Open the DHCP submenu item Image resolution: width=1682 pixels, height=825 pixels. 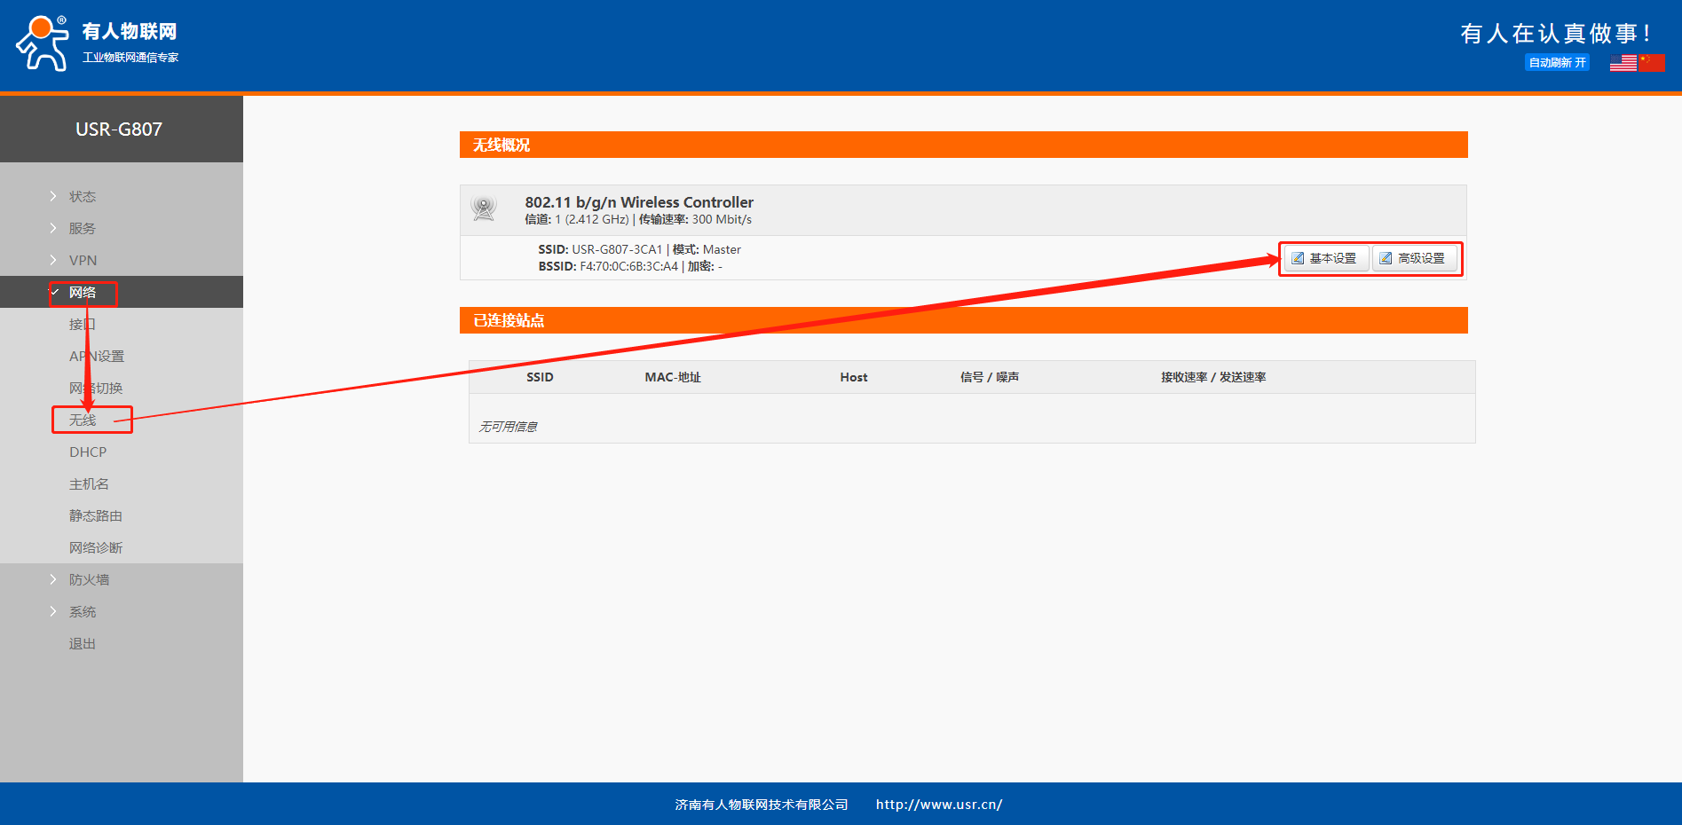coord(88,452)
